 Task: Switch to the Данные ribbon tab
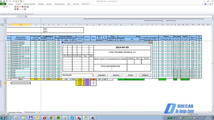pos(49,4)
